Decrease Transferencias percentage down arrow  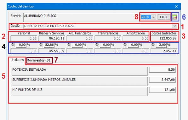tap(97, 46)
